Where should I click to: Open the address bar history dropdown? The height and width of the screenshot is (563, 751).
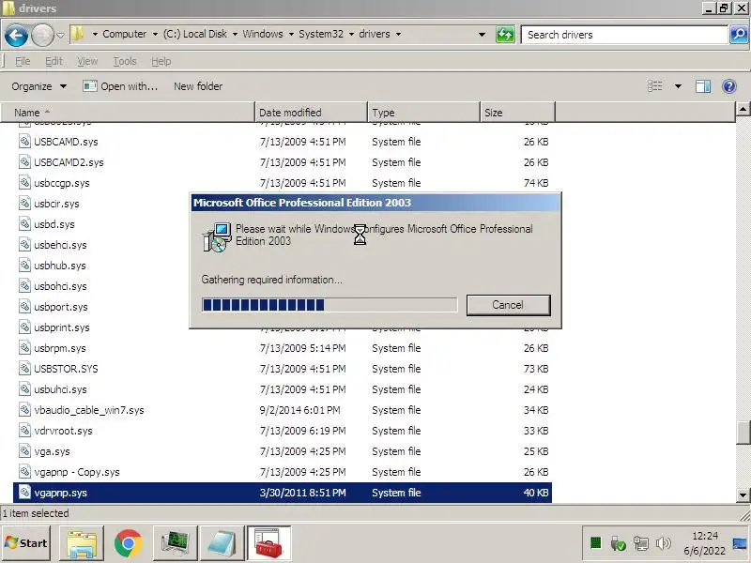pos(482,35)
